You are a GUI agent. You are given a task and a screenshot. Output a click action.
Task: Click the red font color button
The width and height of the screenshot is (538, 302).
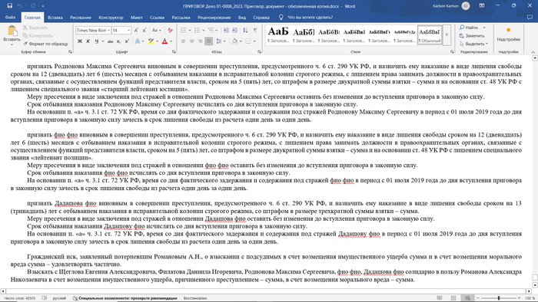point(164,41)
